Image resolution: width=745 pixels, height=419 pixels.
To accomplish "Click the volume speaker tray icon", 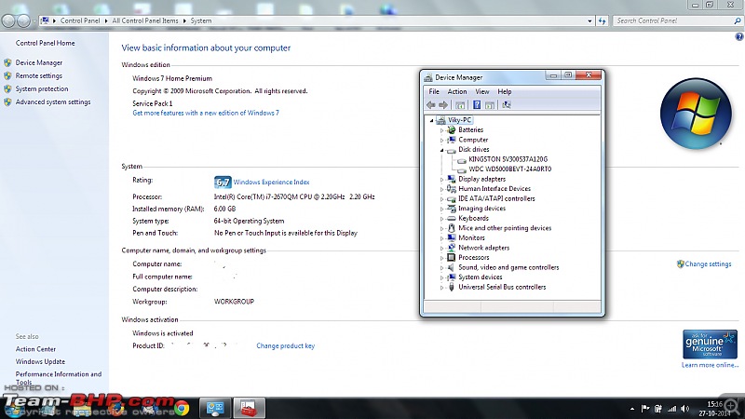I will tap(685, 409).
